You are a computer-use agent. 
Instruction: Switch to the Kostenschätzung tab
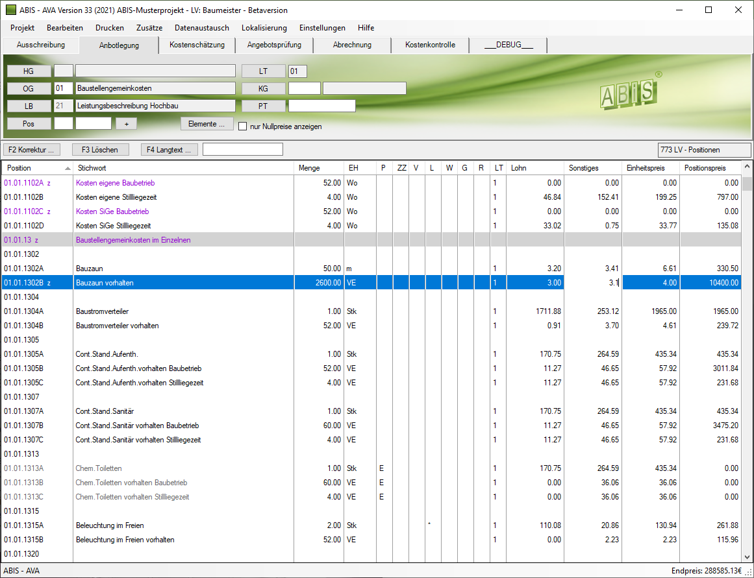coord(197,45)
